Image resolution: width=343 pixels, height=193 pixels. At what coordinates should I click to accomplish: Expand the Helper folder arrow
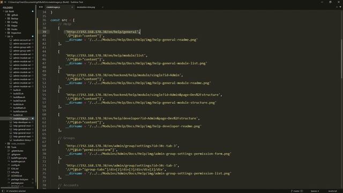(x=6, y=26)
